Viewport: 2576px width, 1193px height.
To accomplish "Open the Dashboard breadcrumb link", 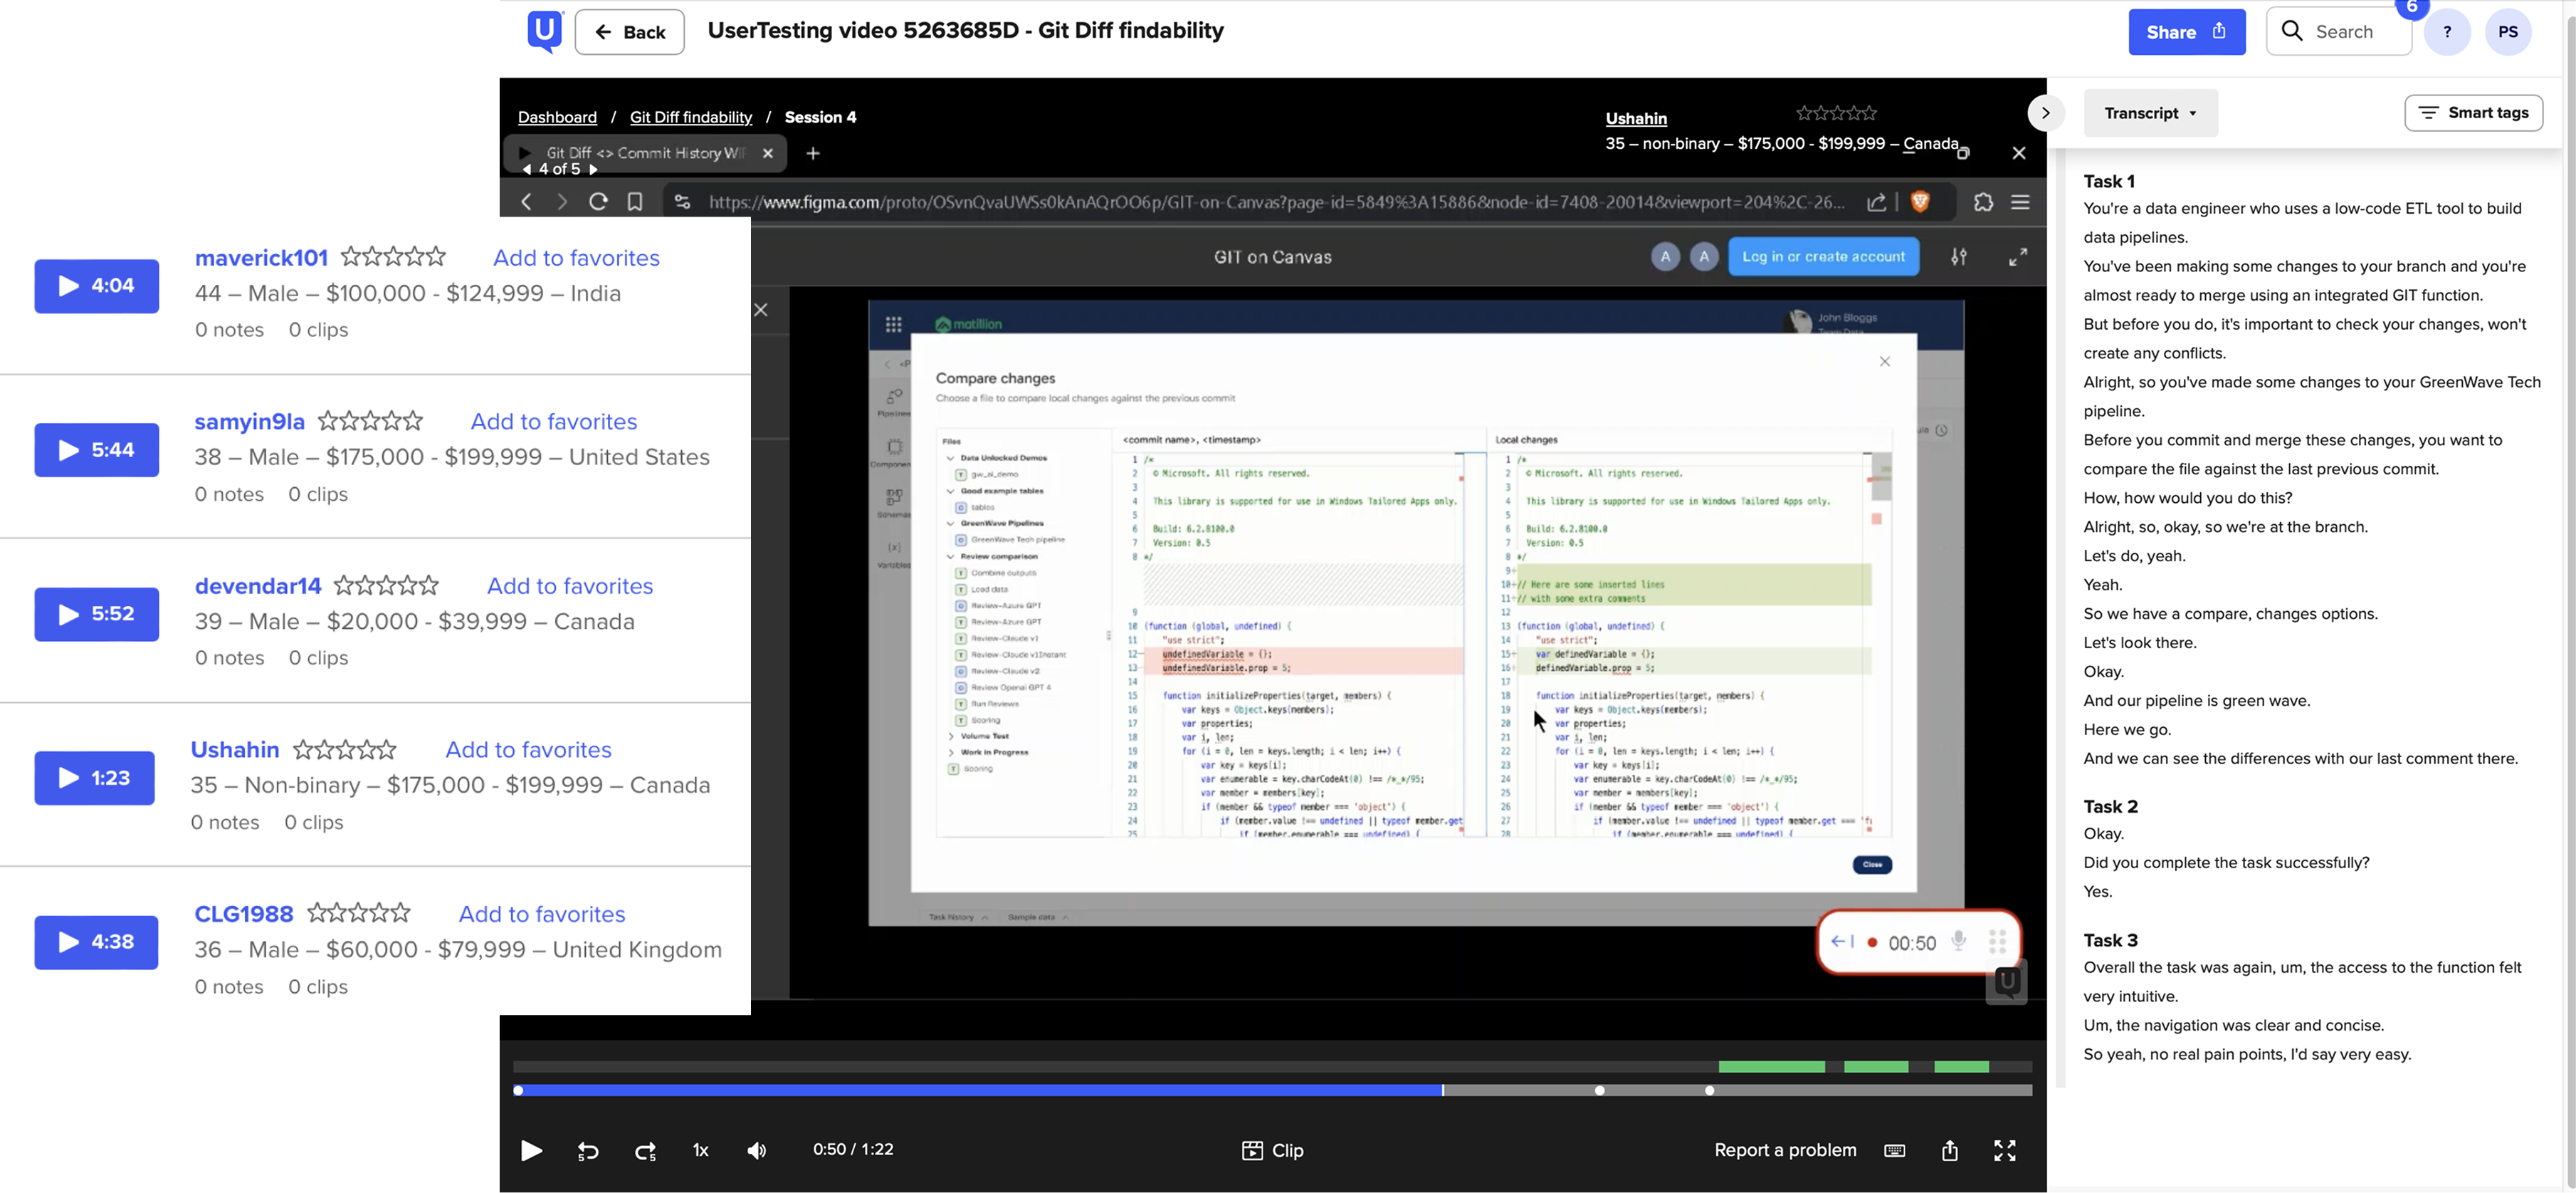I will (x=557, y=117).
